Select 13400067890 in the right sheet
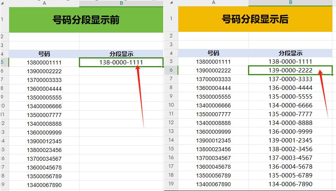The height and width of the screenshot is (191, 336). (x=213, y=184)
